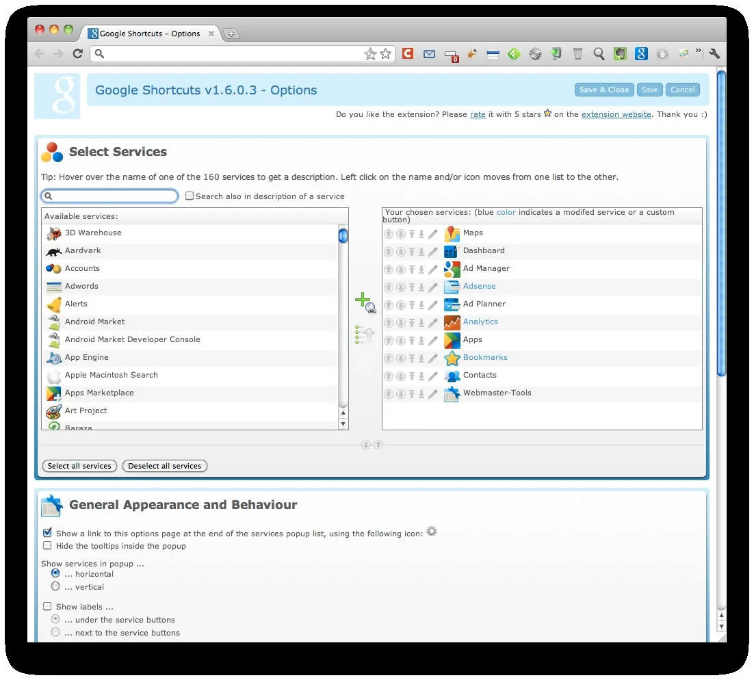The width and height of the screenshot is (754, 680).
Task: Open the rate link
Action: tap(478, 114)
